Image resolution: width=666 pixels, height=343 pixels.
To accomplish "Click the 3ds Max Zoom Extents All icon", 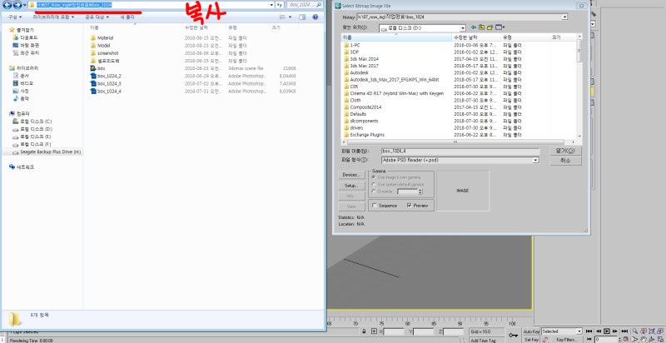I will pyautogui.click(x=660, y=331).
